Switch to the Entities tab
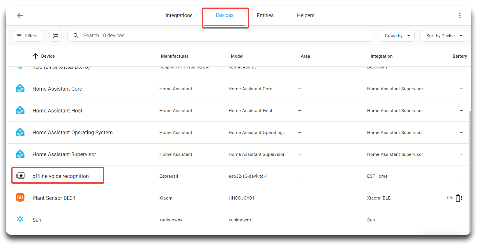 (x=265, y=15)
